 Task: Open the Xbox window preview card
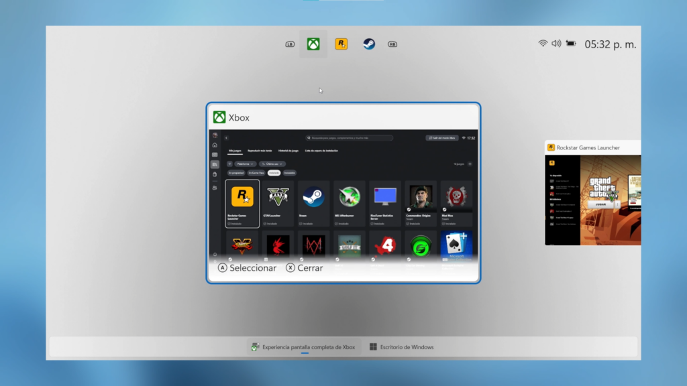(343, 193)
